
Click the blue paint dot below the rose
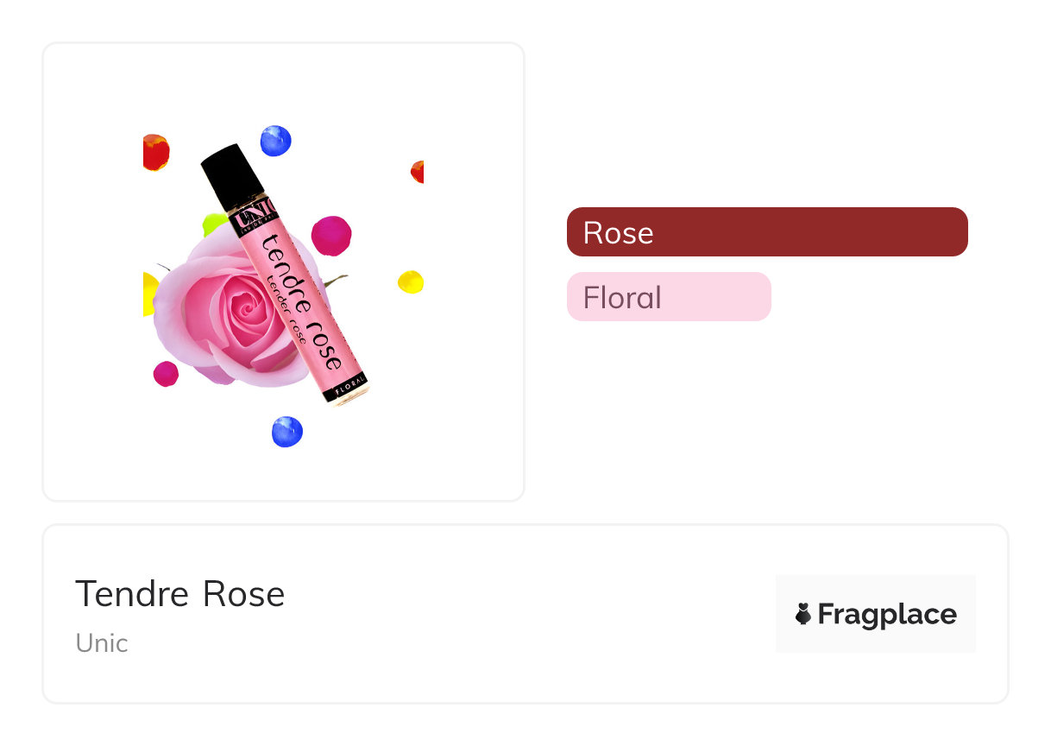[x=287, y=431]
